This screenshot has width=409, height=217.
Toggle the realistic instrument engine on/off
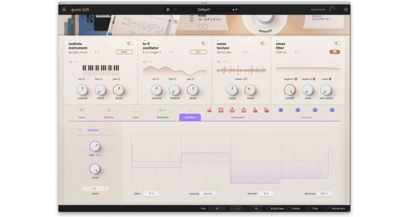[130, 43]
